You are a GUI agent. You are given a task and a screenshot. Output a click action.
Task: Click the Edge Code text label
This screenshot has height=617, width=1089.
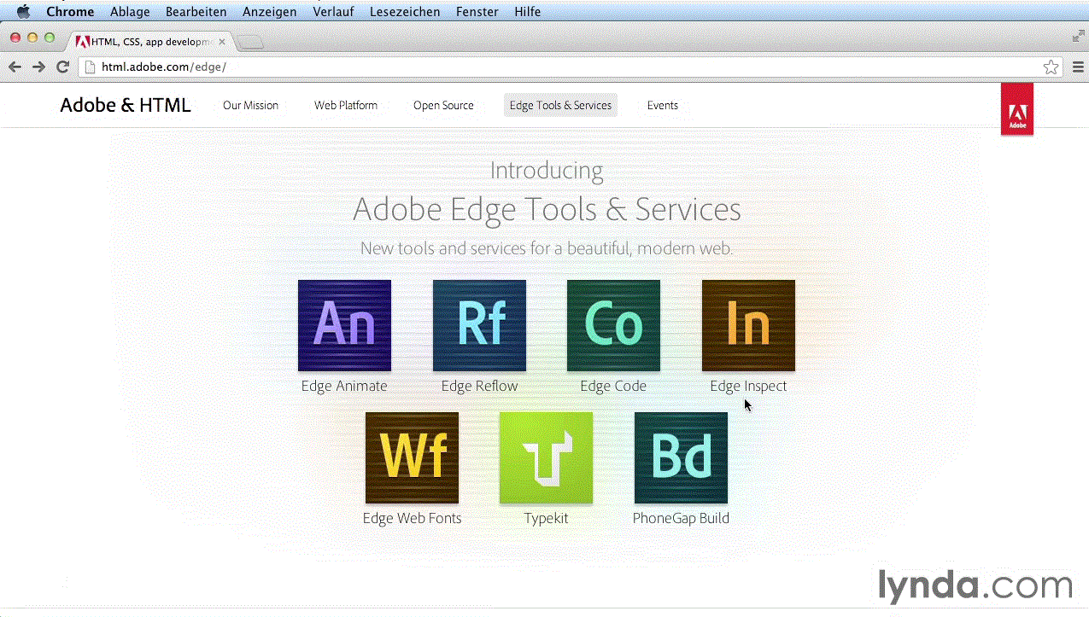(x=613, y=386)
